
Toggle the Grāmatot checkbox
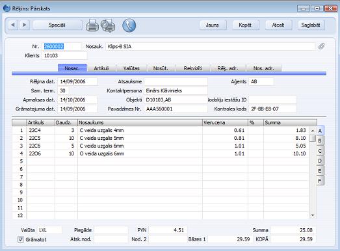point(21,239)
